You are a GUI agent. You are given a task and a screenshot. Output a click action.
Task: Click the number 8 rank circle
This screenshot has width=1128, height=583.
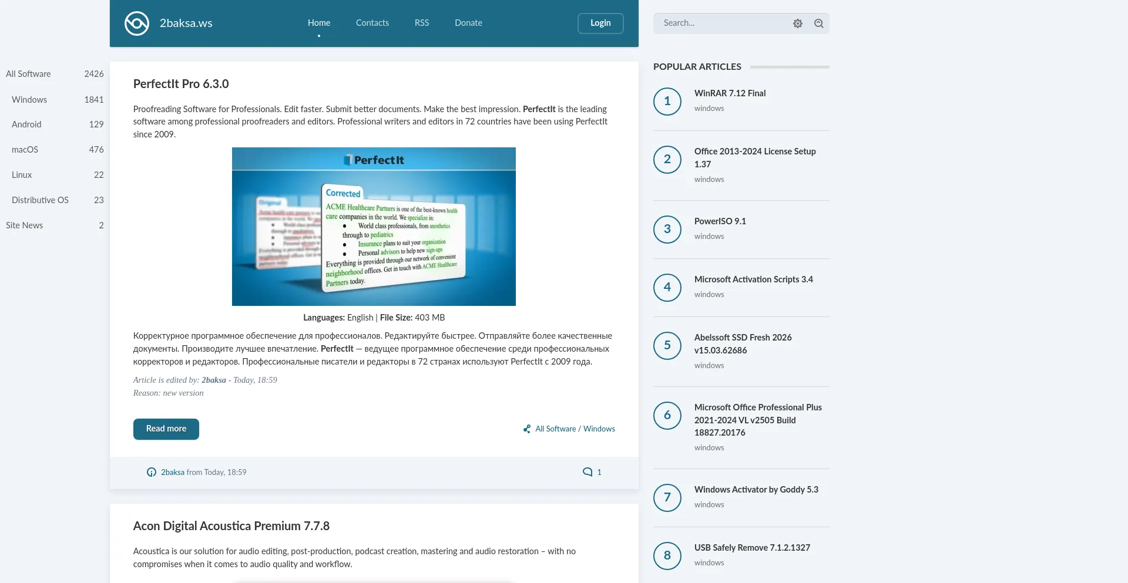click(667, 556)
